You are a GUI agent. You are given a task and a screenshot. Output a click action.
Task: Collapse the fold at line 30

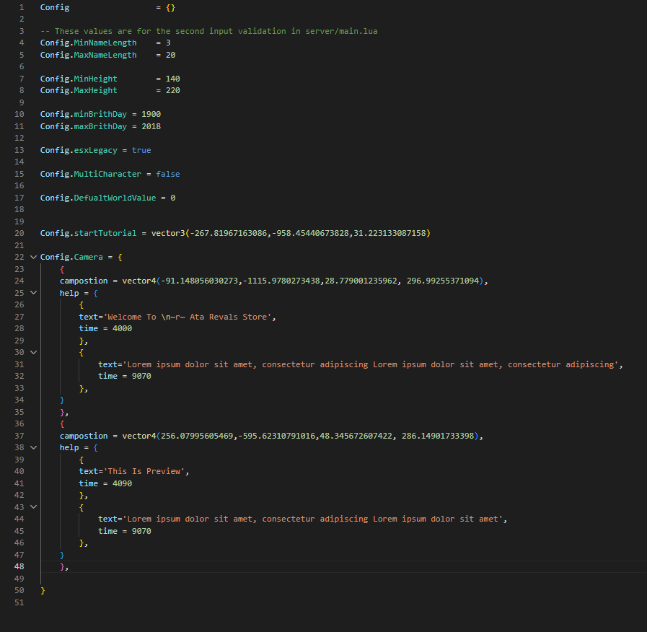[32, 352]
